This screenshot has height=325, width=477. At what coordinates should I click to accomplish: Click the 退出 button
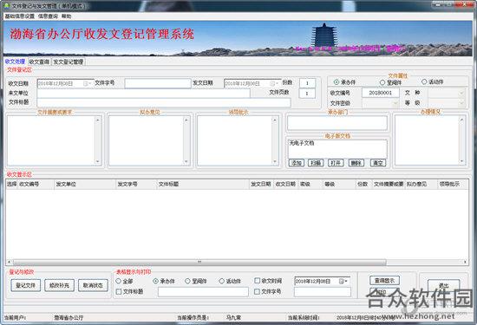point(443,286)
